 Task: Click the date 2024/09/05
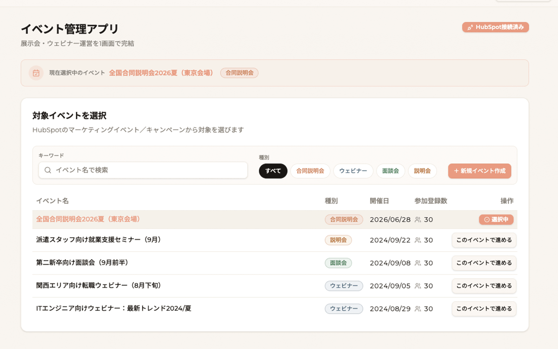click(x=390, y=286)
